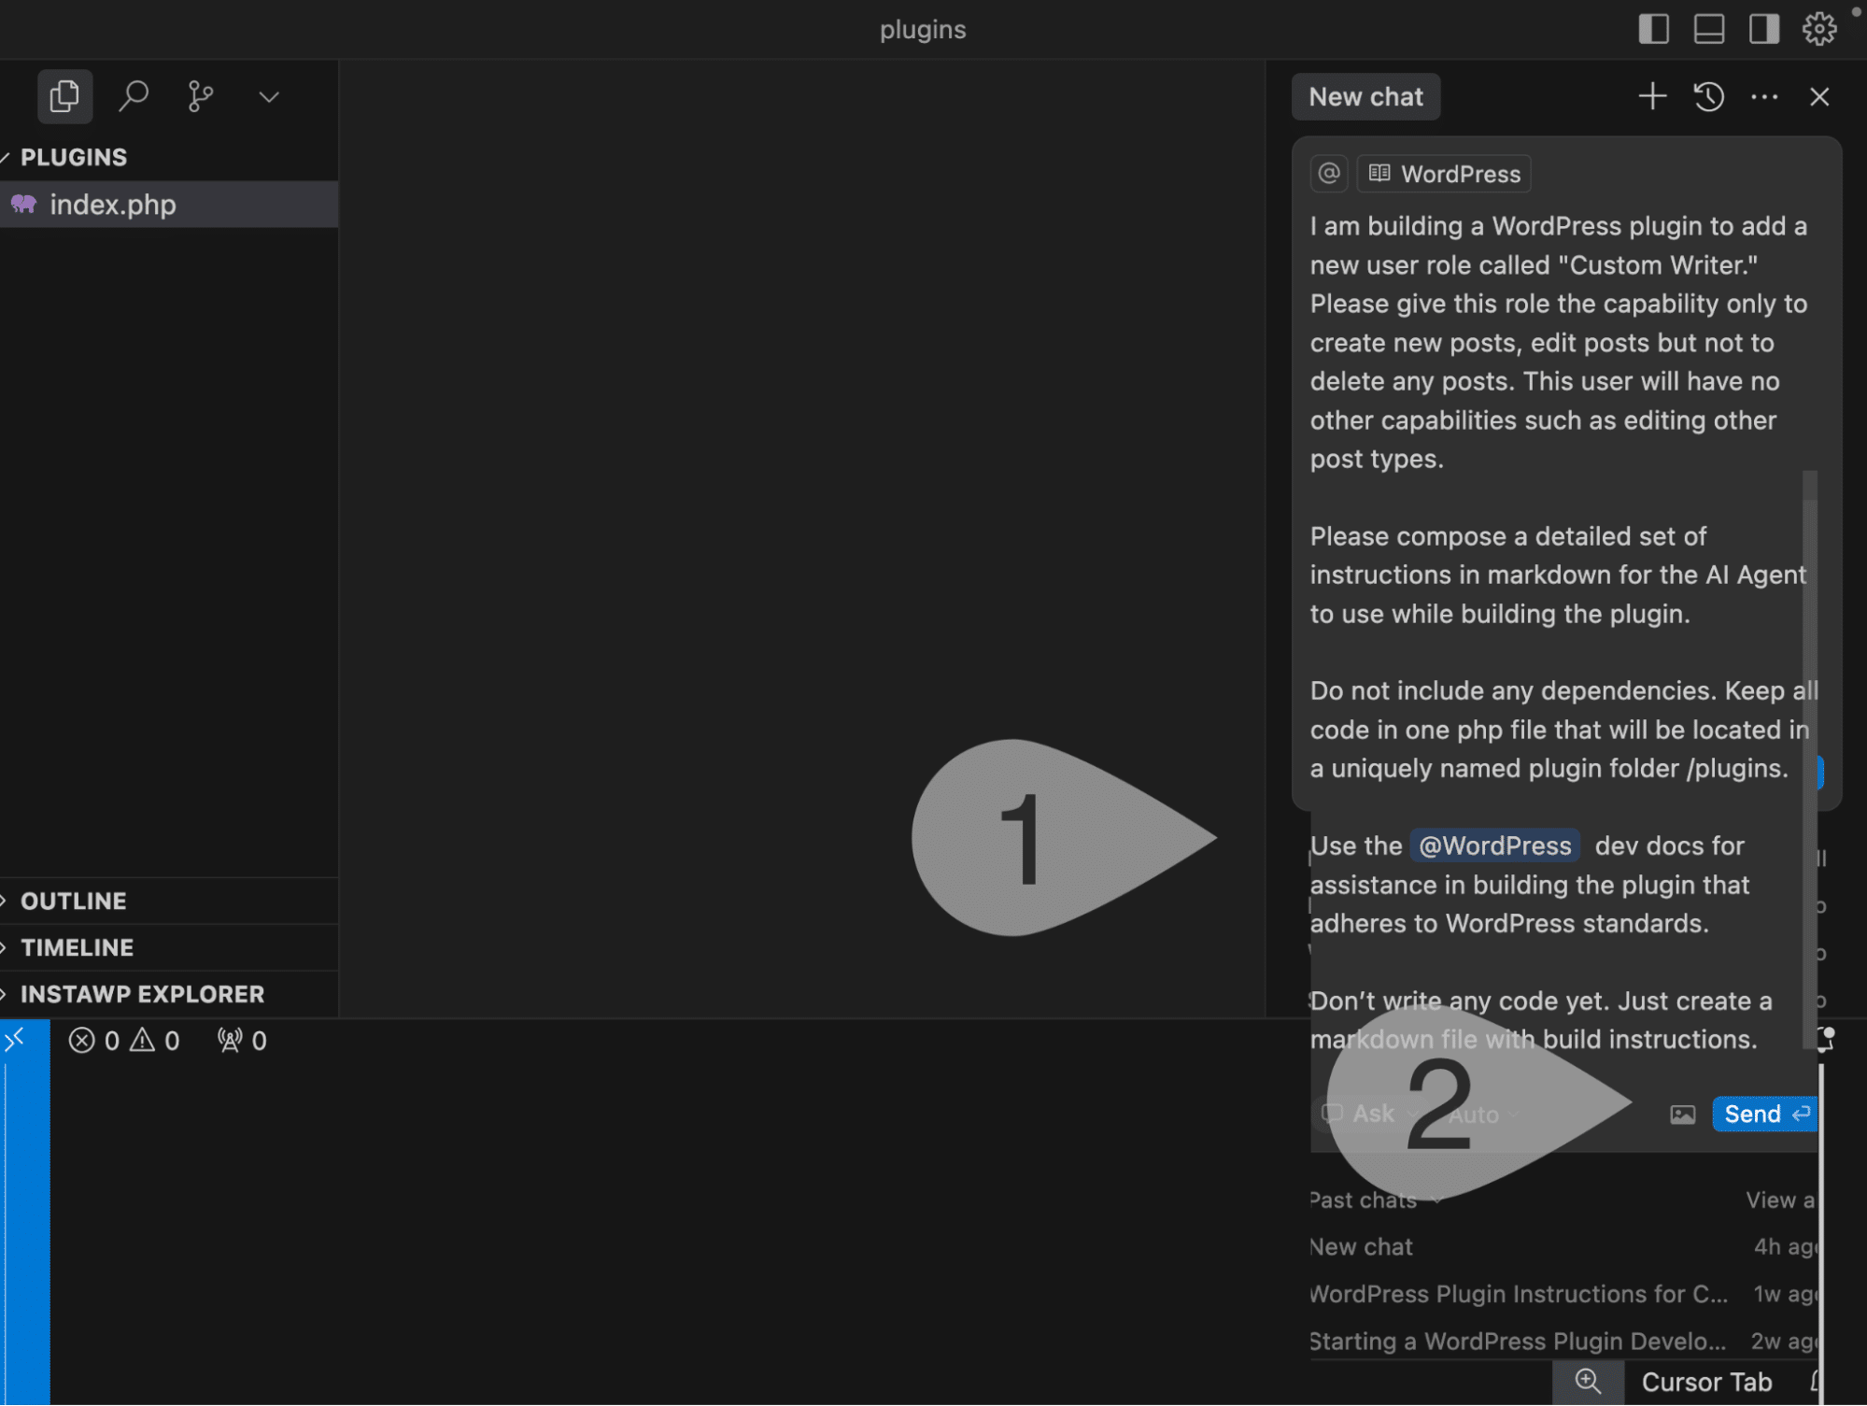The height and width of the screenshot is (1406, 1867).
Task: Click the zoom magnifier in status bar
Action: tap(1588, 1382)
